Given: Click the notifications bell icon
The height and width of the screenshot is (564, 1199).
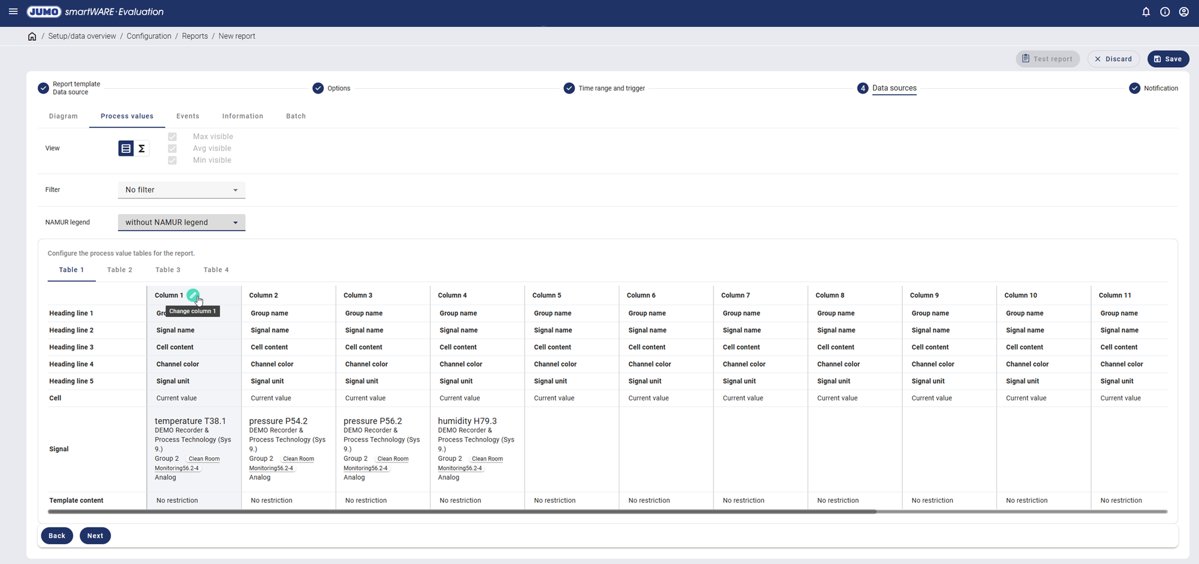Looking at the screenshot, I should click(x=1146, y=12).
